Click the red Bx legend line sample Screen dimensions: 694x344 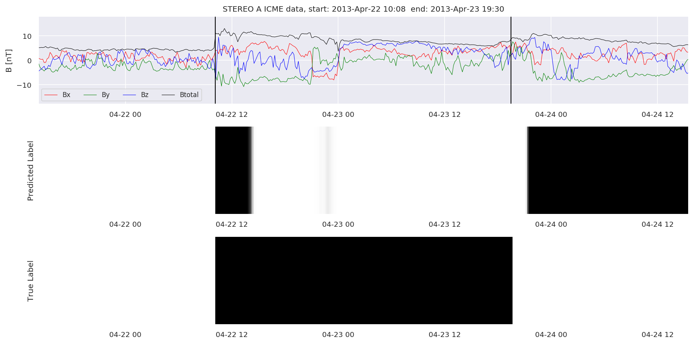[51, 95]
